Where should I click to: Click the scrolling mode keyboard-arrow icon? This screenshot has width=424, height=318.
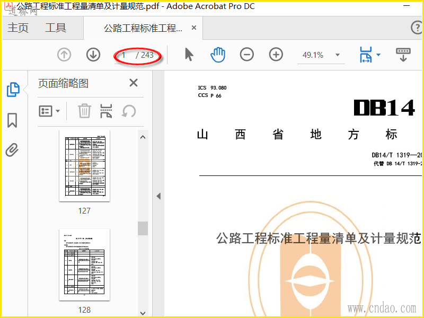pos(403,55)
